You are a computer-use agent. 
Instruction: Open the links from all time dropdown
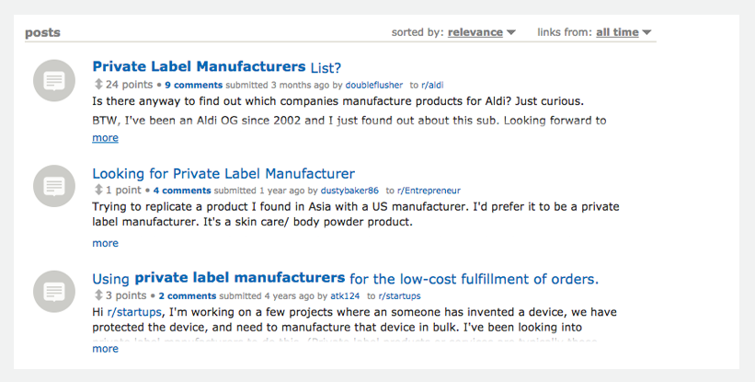(623, 32)
